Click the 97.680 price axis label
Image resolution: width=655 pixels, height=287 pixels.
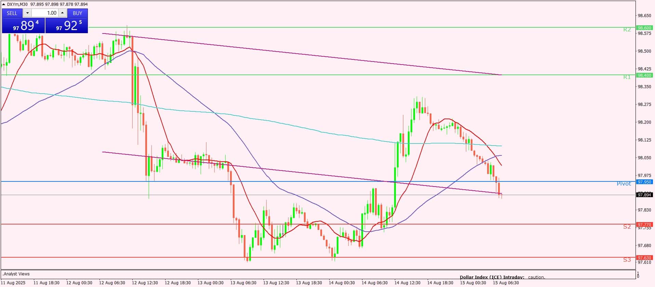644,246
